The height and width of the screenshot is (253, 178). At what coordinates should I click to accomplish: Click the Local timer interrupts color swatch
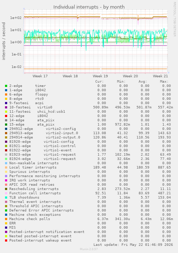tap(6, 167)
